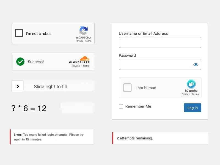
Task: Click the "? * 6 = 12" equation text
Action: coord(29,108)
